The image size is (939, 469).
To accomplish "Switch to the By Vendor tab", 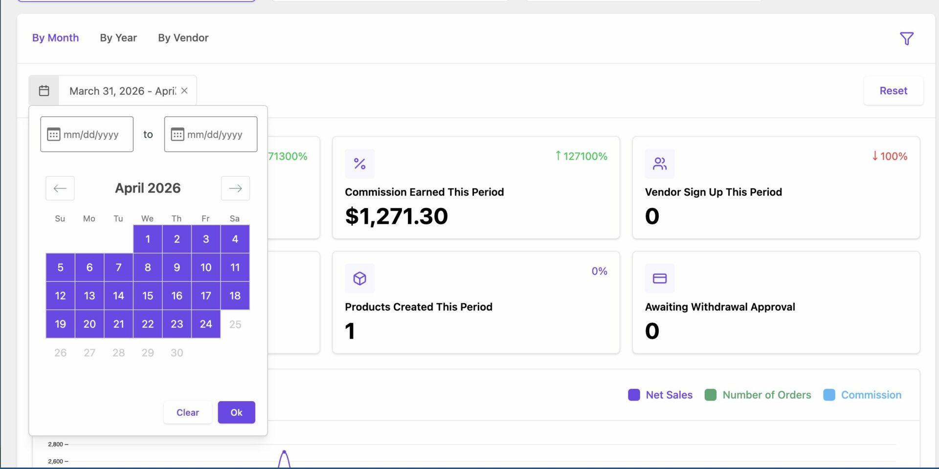I will pos(183,38).
